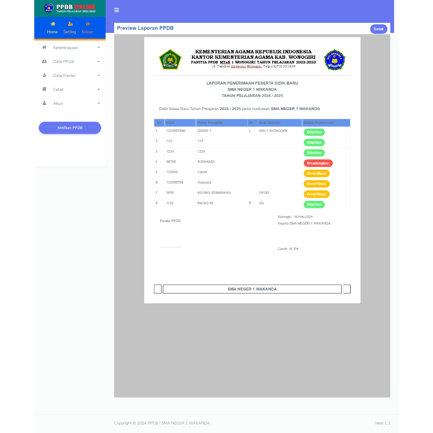Open the Setting link

(70, 32)
